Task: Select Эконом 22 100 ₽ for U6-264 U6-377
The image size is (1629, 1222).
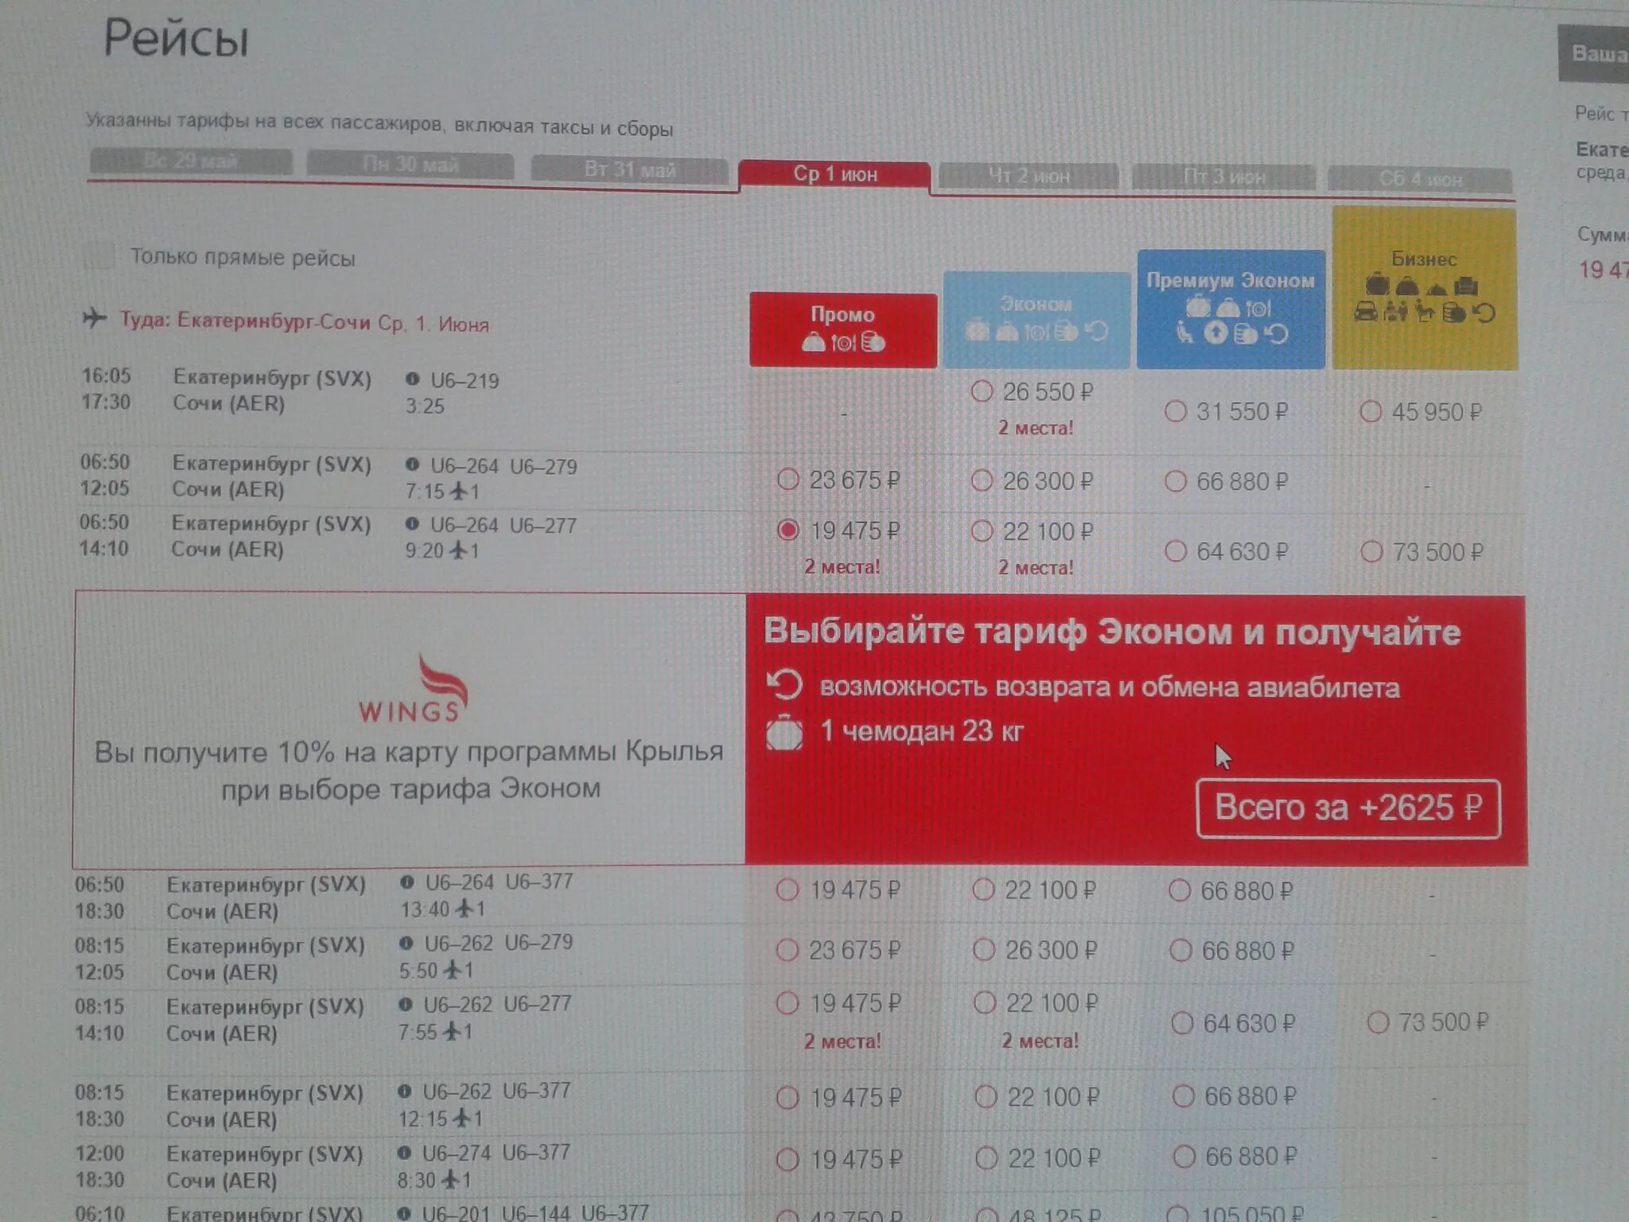Action: pyautogui.click(x=984, y=889)
